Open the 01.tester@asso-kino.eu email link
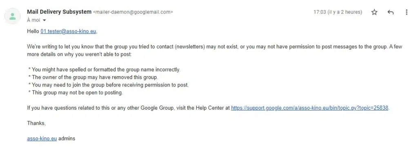 pos(69,31)
